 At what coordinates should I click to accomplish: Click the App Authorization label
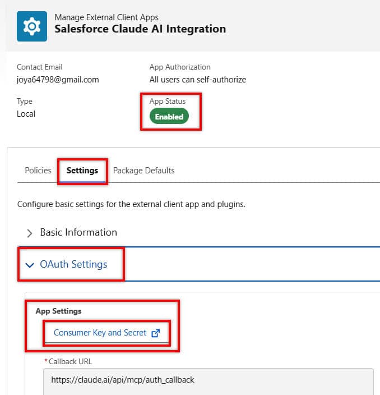click(x=180, y=67)
